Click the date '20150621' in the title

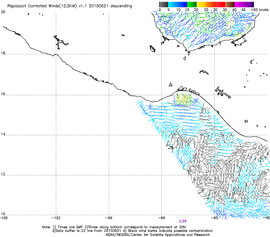click(x=99, y=6)
